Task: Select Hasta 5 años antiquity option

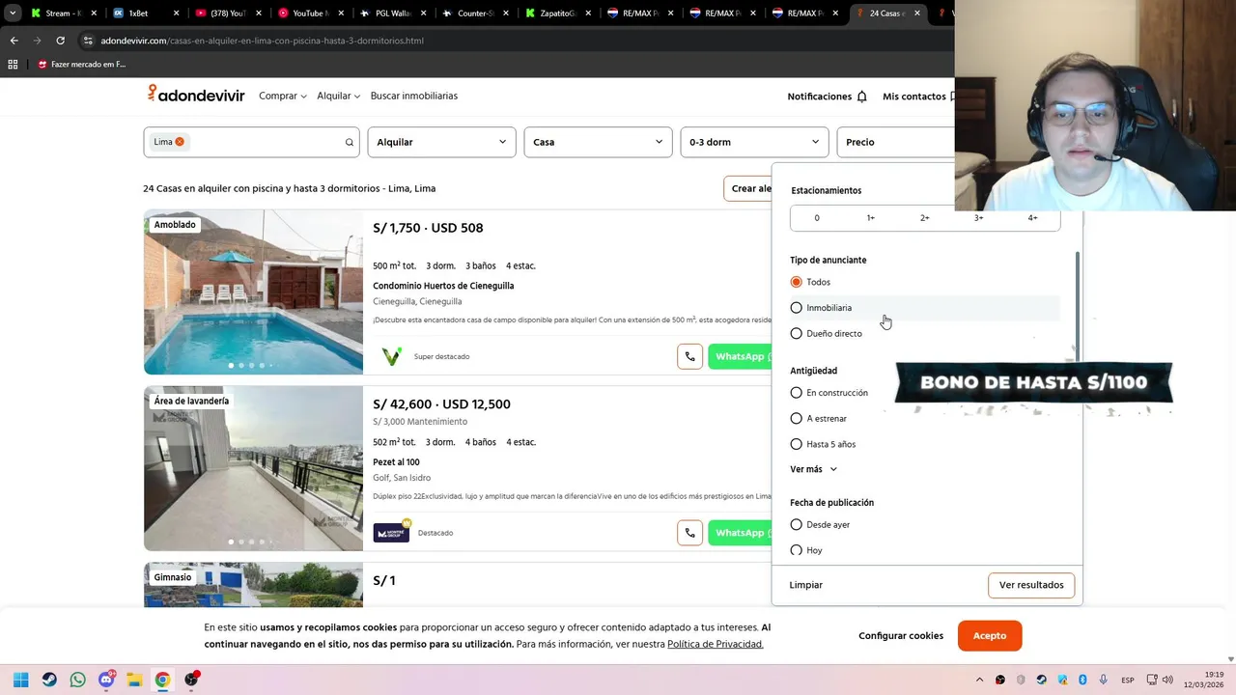Action: [796, 444]
